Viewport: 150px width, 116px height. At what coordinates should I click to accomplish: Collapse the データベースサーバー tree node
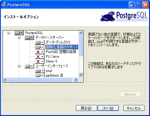pos(19,38)
